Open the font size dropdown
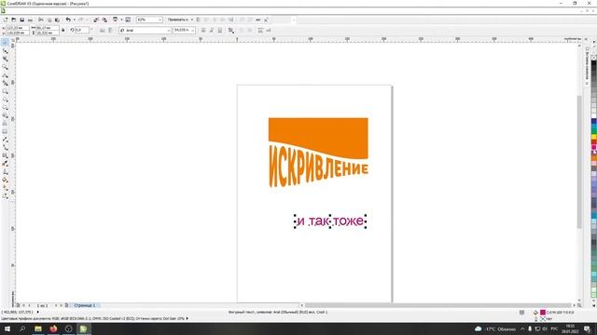Screen dimensions: 597x335 tap(193, 31)
